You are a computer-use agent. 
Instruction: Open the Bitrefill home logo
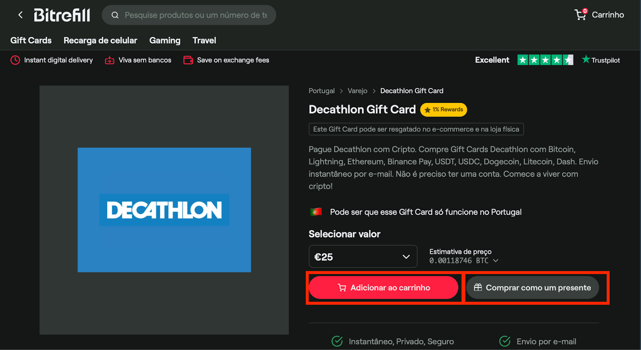[x=62, y=15]
